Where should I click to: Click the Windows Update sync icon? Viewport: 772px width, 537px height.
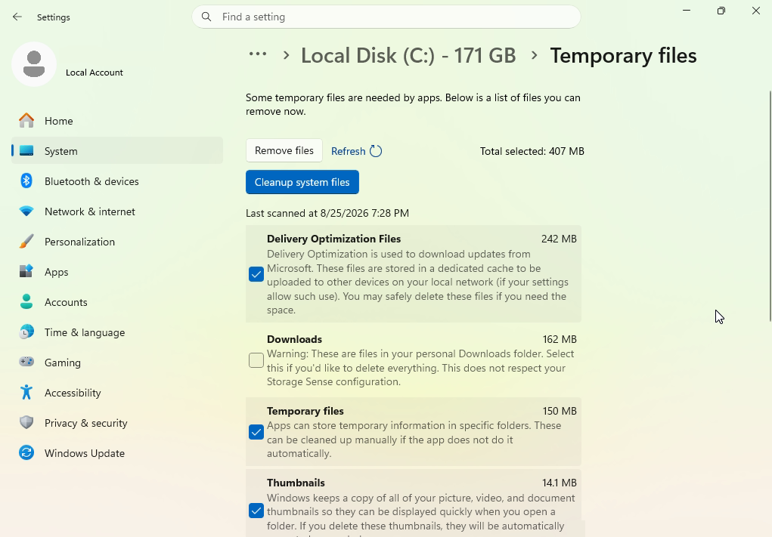[x=26, y=453]
